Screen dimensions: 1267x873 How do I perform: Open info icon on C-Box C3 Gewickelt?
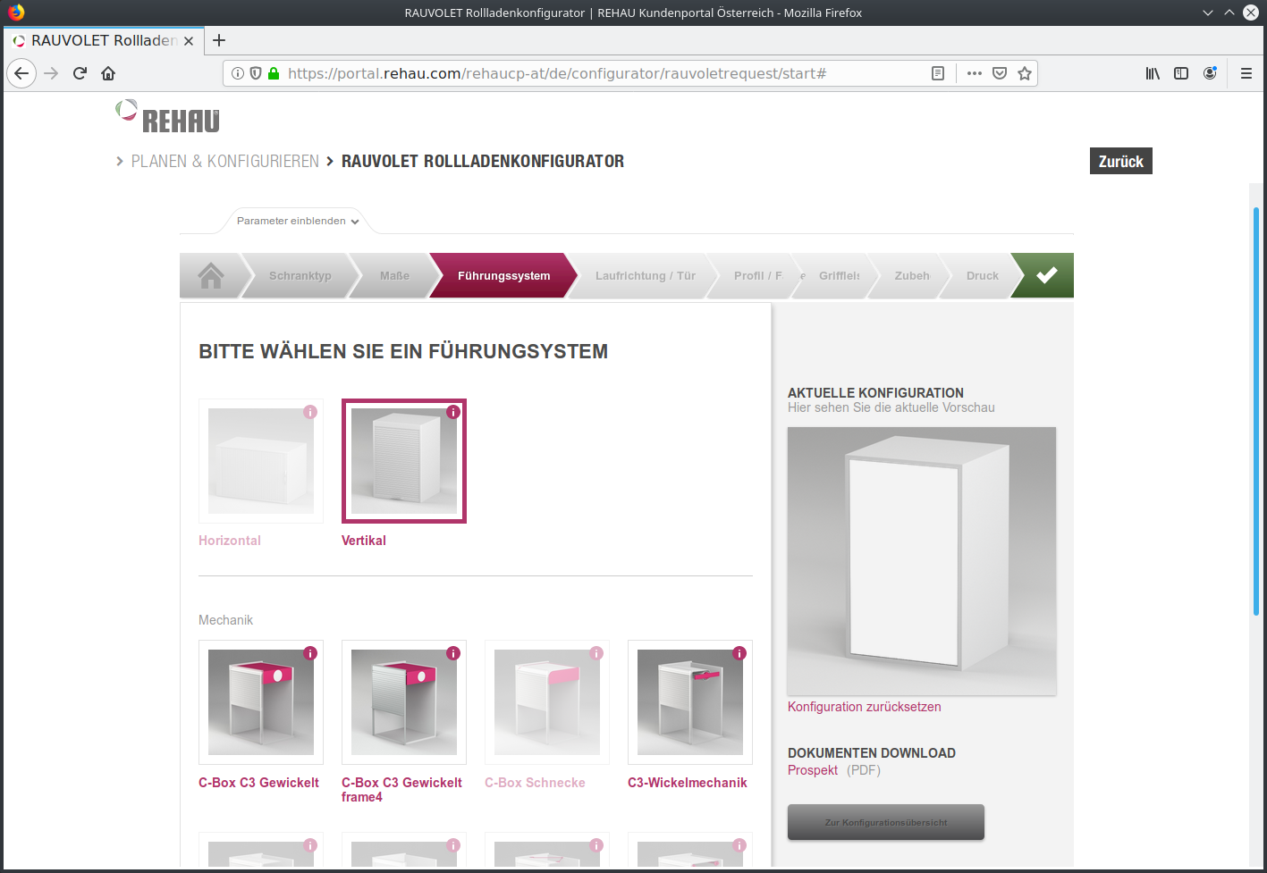310,653
